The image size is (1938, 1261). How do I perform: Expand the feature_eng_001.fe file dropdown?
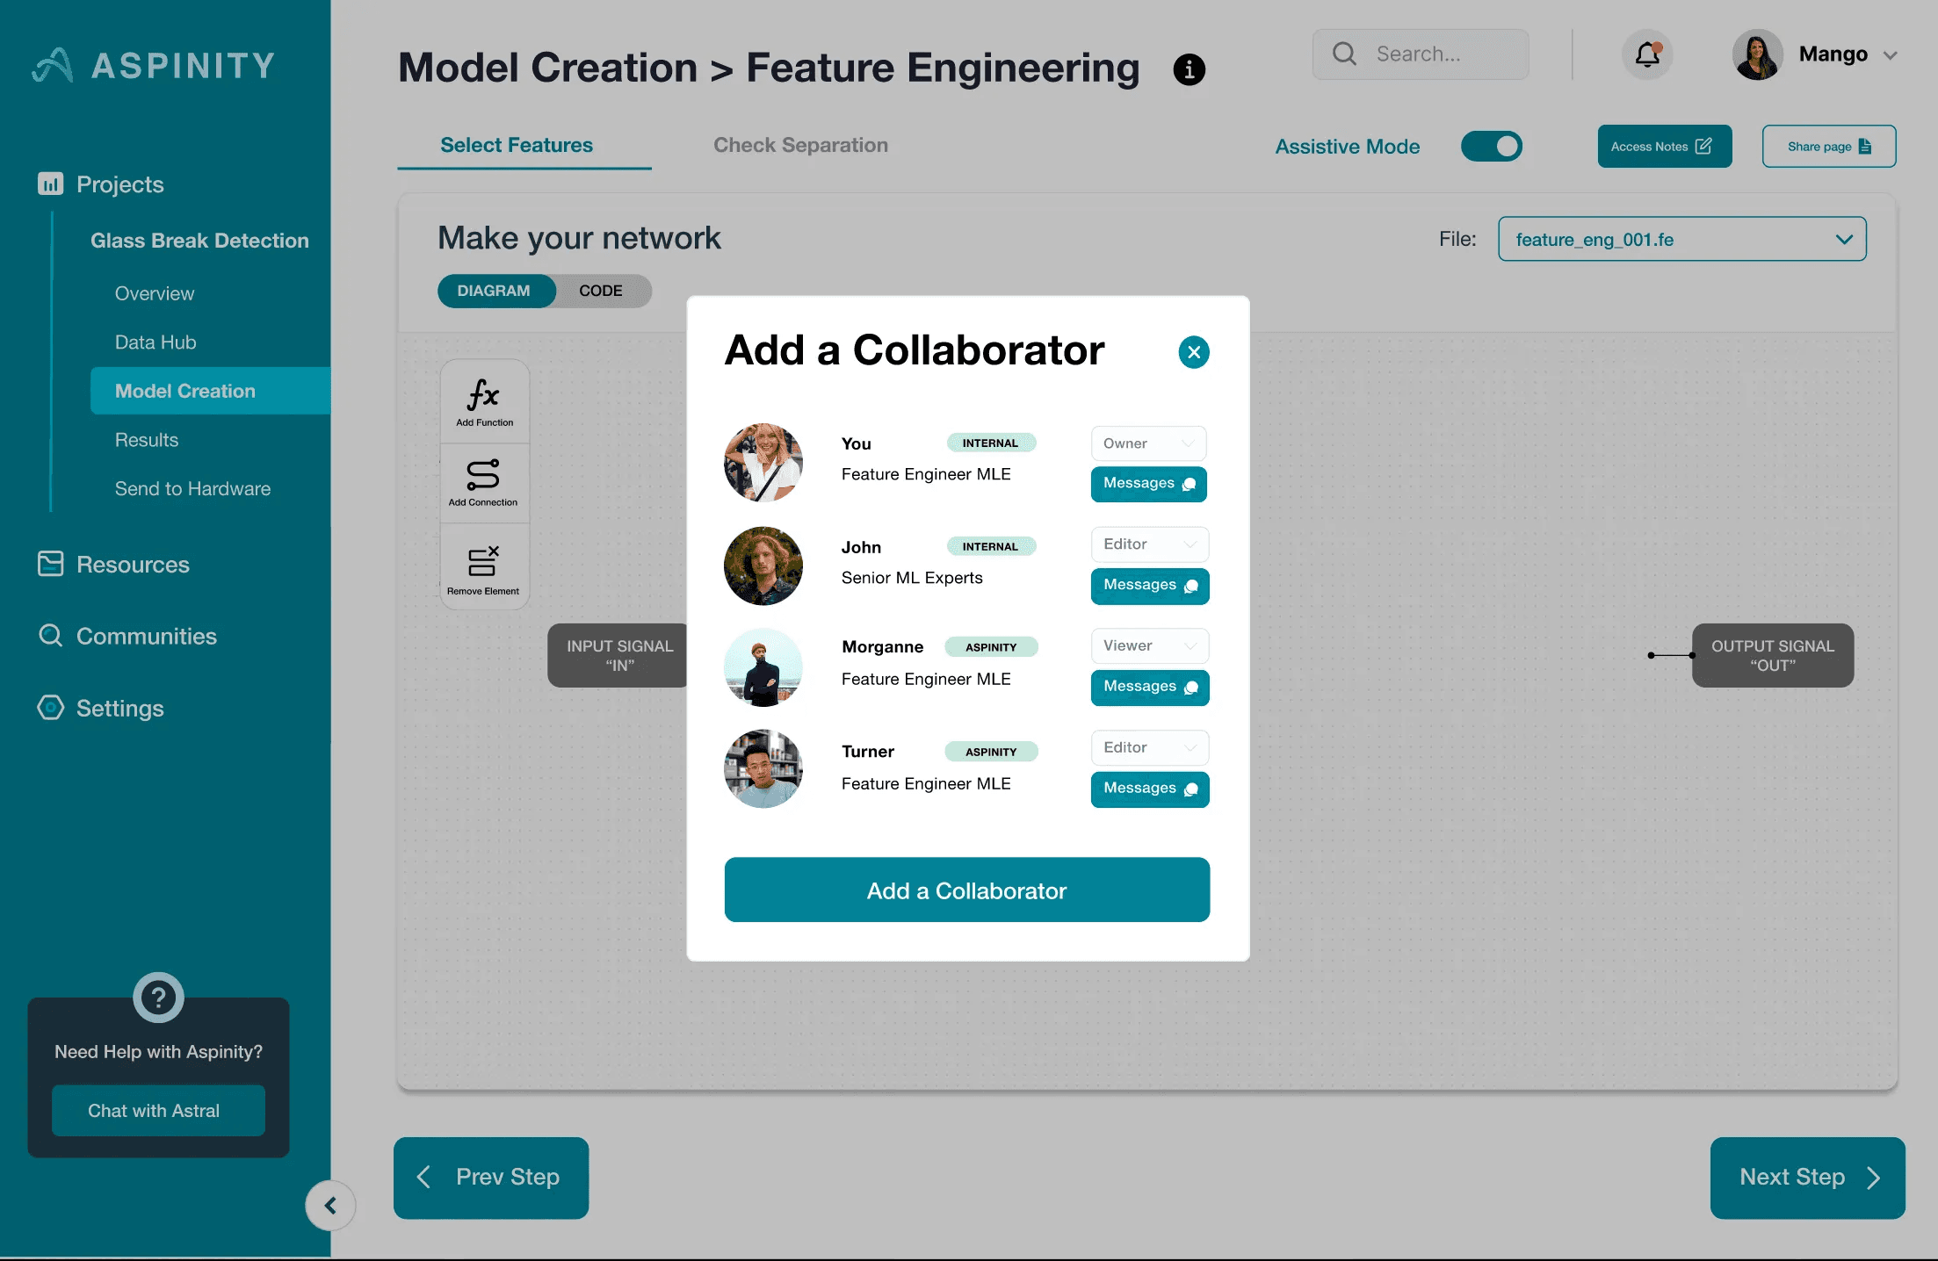point(1681,240)
